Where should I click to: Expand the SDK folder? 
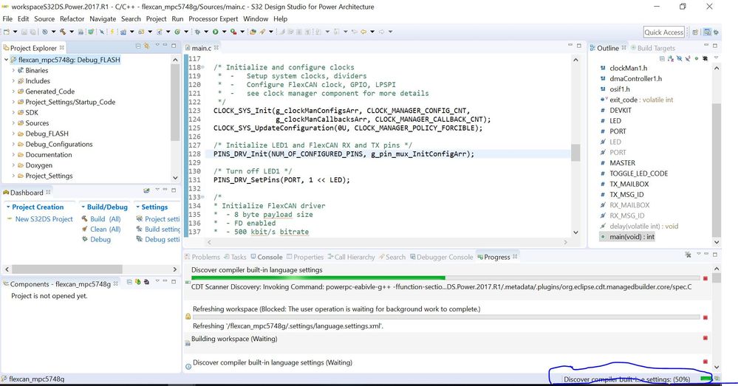(13, 112)
